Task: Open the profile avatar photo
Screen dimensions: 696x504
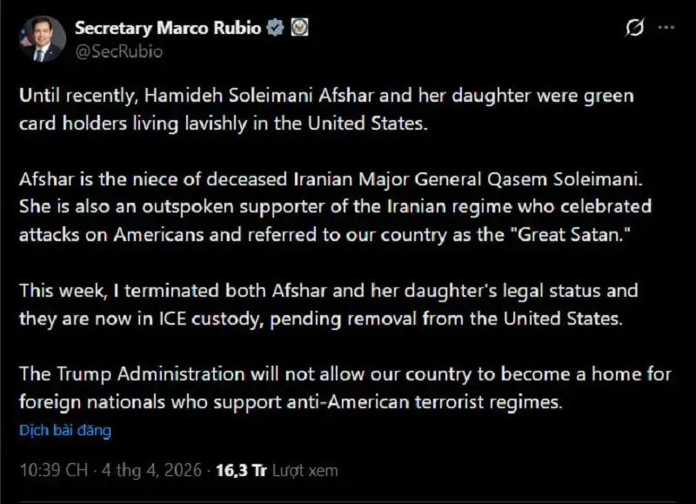Action: coord(41,39)
